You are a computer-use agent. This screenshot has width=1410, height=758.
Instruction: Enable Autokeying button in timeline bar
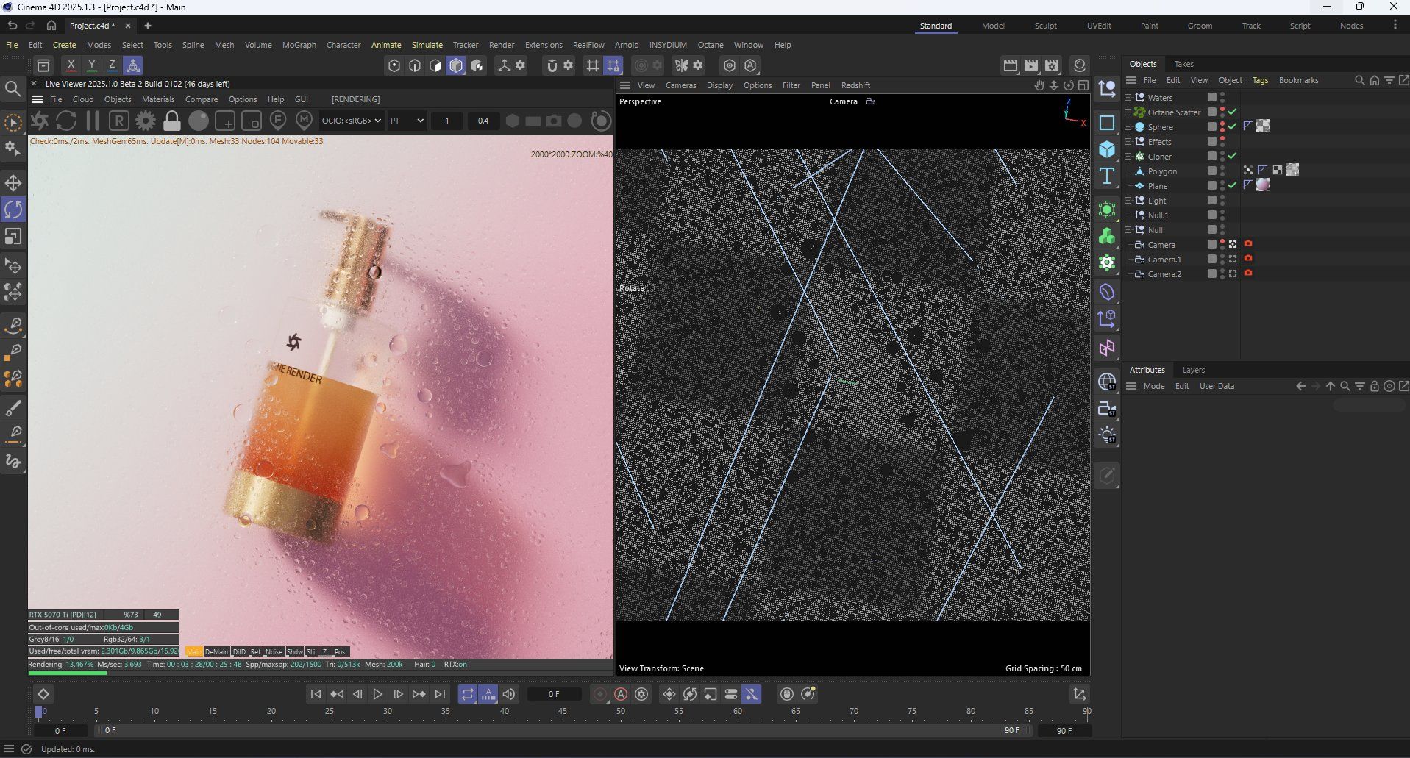(x=621, y=694)
